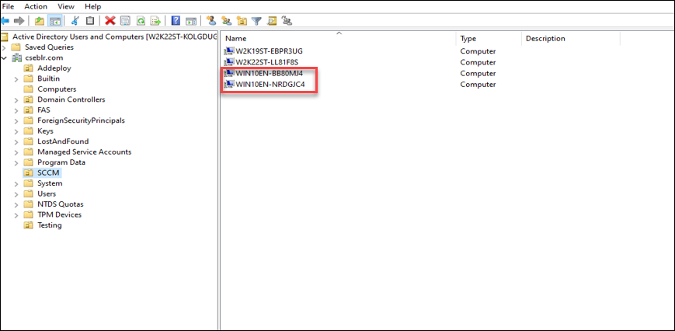Expand the Domain Controllers node
Image resolution: width=675 pixels, height=331 pixels.
pos(16,100)
